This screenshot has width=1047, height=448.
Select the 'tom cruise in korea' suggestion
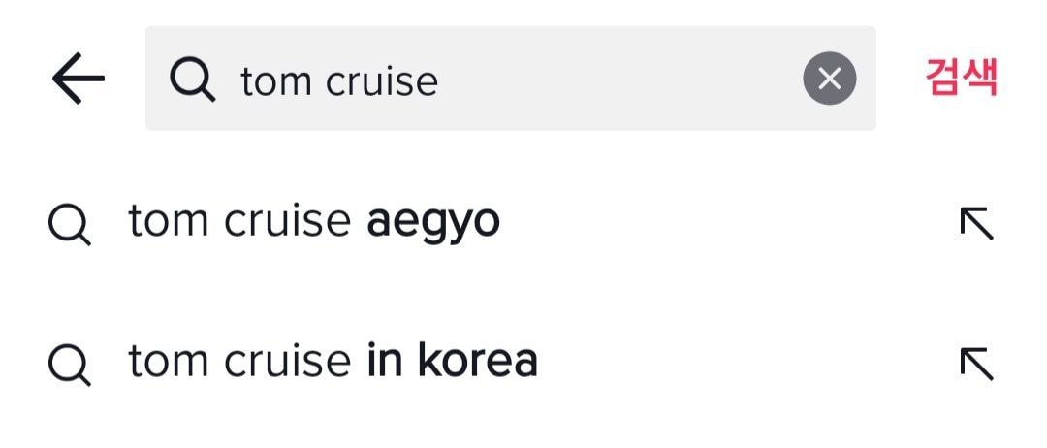click(x=333, y=362)
